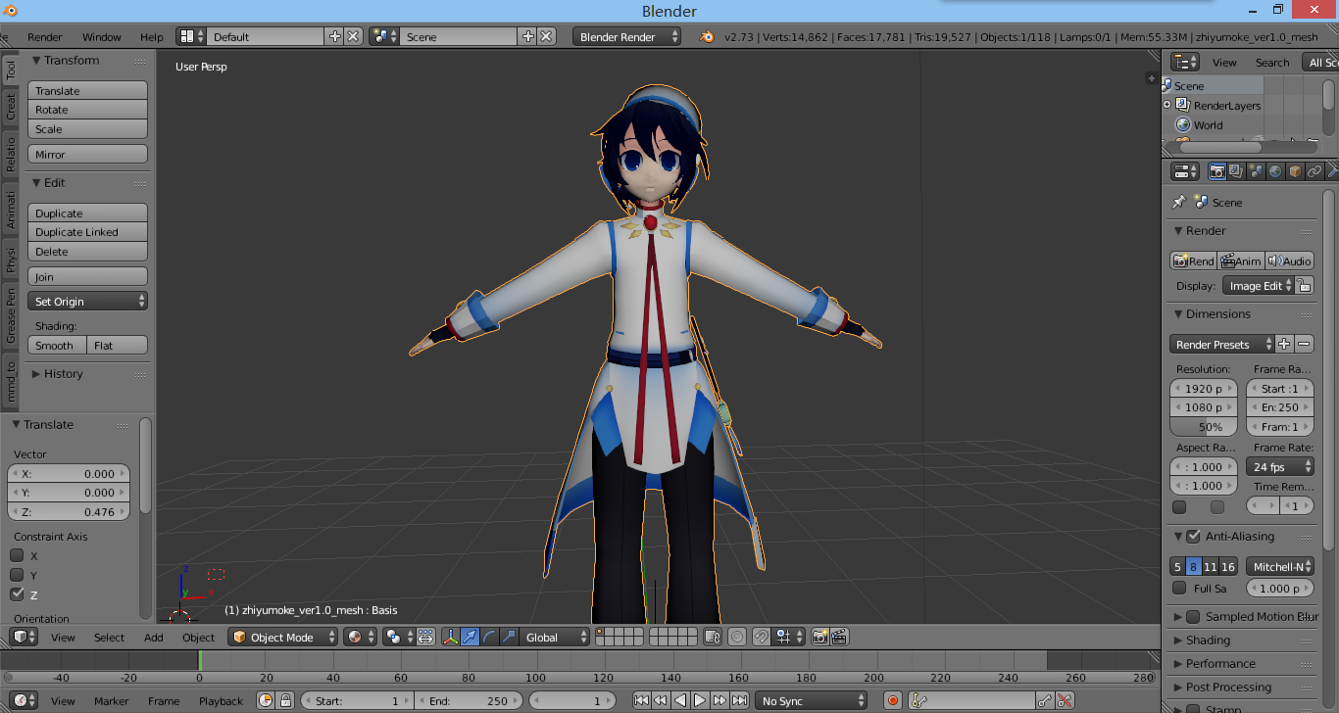Image resolution: width=1339 pixels, height=713 pixels.
Task: Expand RenderLayers in the outliner
Action: pos(1167,105)
